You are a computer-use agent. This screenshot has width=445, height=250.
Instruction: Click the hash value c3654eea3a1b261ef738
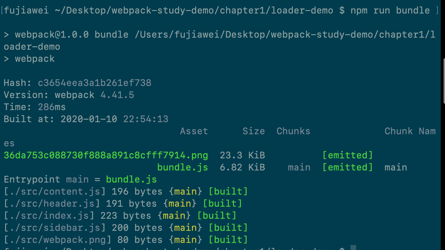pos(95,83)
